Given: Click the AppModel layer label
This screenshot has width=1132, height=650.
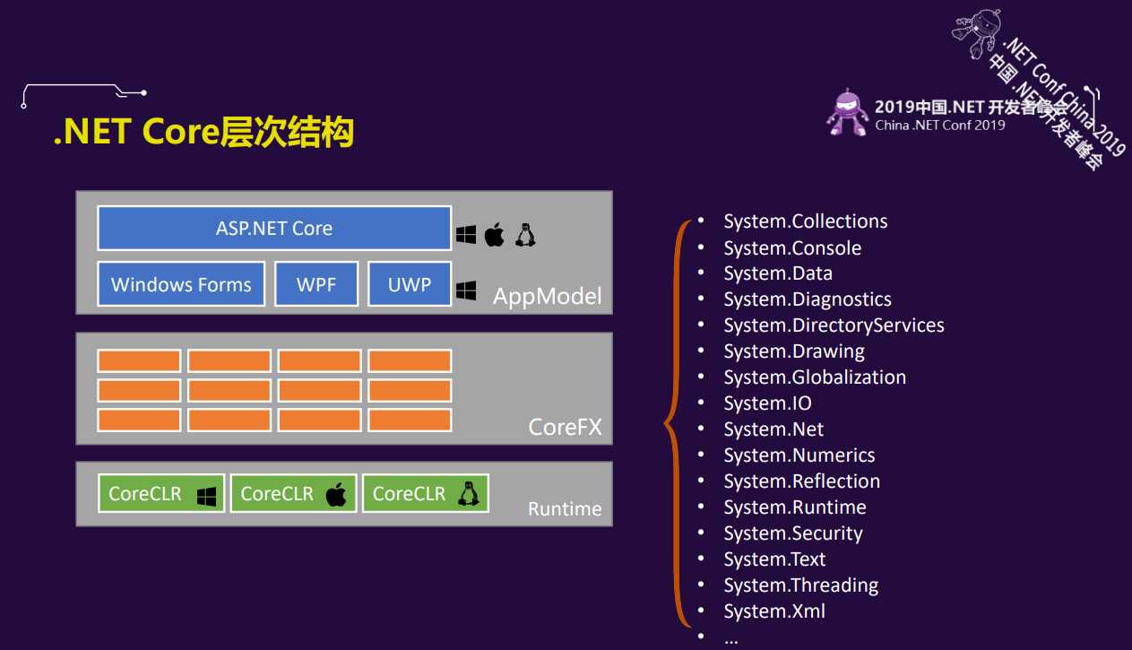Looking at the screenshot, I should point(547,296).
